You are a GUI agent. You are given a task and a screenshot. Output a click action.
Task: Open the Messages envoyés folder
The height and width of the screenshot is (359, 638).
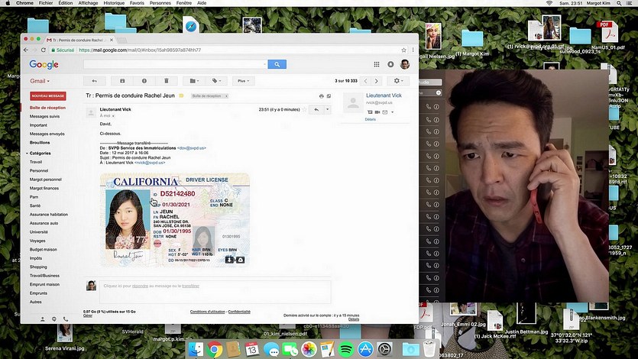(x=47, y=134)
